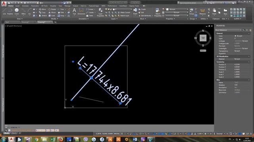The height and width of the screenshot is (142, 254).
Task: Select the Array tool
Action: (x=61, y=16)
